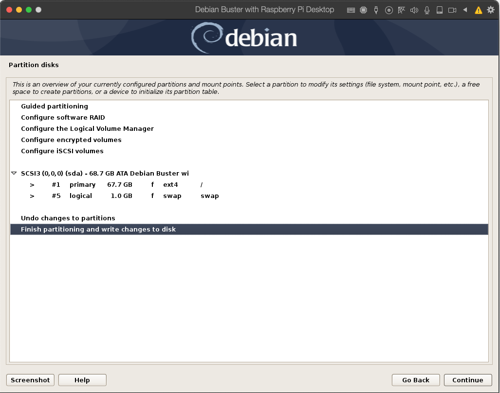The width and height of the screenshot is (500, 393).
Task: Click the CPU chip icon
Action: point(363,10)
